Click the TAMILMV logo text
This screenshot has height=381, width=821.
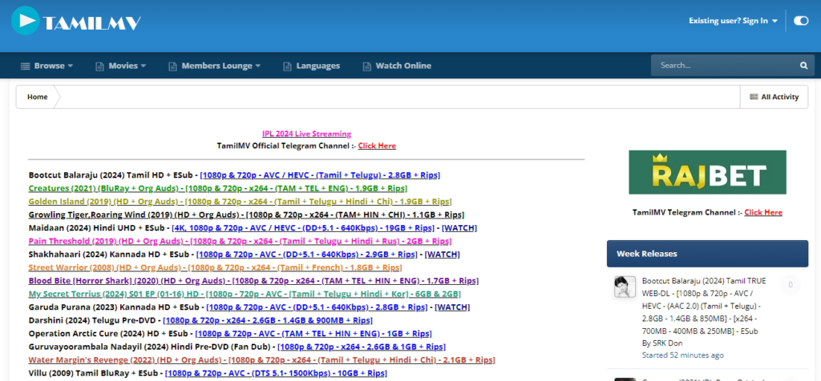point(92,22)
